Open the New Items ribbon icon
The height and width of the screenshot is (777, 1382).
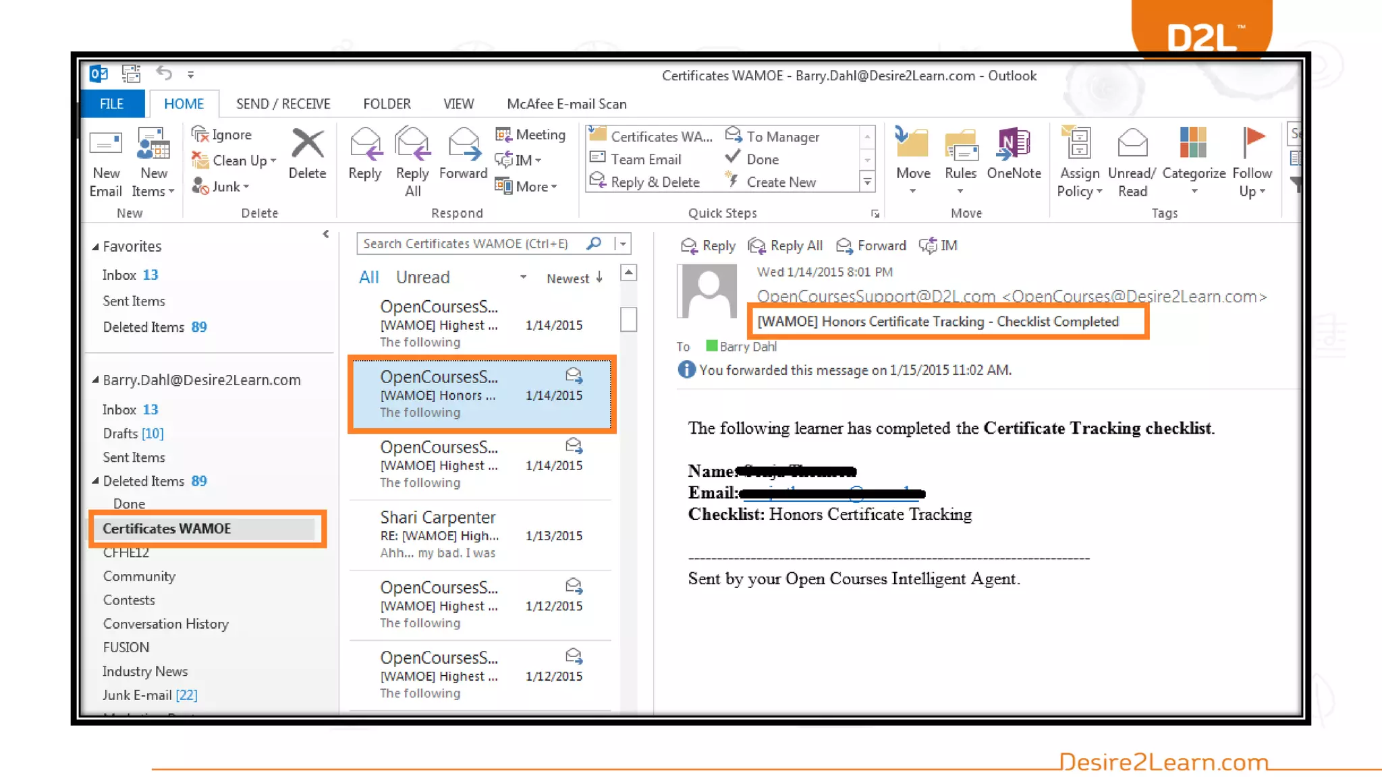153,163
